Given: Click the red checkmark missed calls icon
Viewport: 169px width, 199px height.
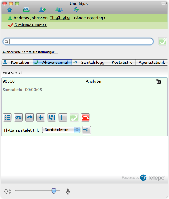Looking at the screenshot, I should pyautogui.click(x=10, y=25).
